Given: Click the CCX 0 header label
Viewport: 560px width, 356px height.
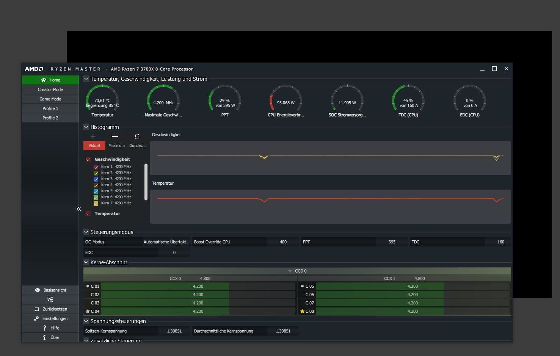Looking at the screenshot, I should pos(175,279).
